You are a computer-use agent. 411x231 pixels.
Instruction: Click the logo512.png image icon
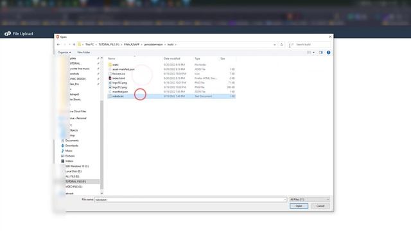110,87
